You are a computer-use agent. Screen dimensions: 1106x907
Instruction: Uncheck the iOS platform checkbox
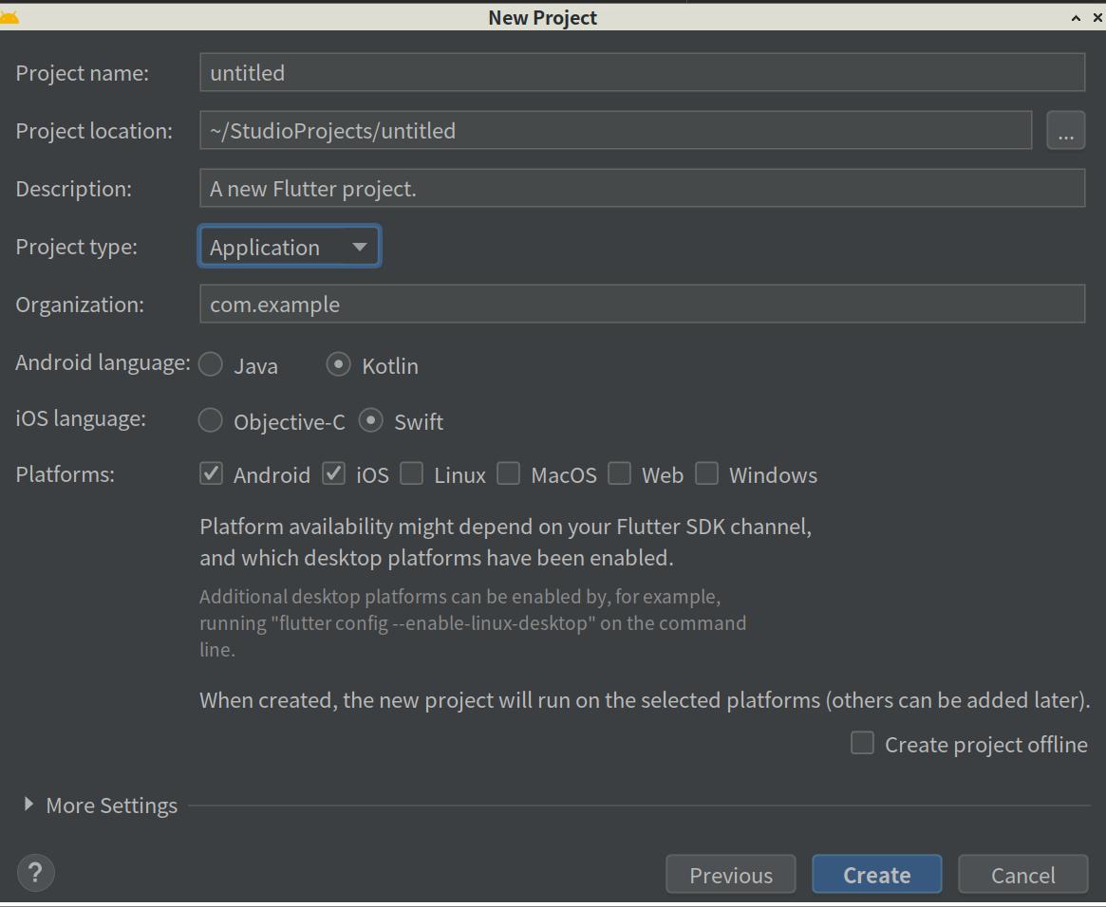[333, 473]
